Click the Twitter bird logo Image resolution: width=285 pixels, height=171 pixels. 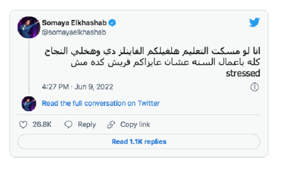click(254, 22)
